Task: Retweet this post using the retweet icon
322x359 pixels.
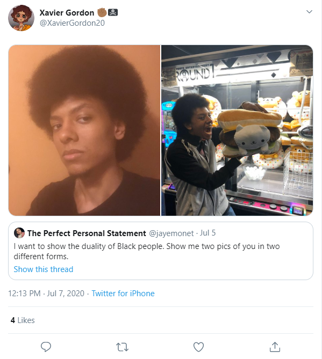Action: tap(122, 347)
